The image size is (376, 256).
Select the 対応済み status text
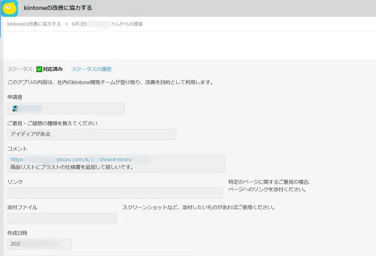pos(53,69)
